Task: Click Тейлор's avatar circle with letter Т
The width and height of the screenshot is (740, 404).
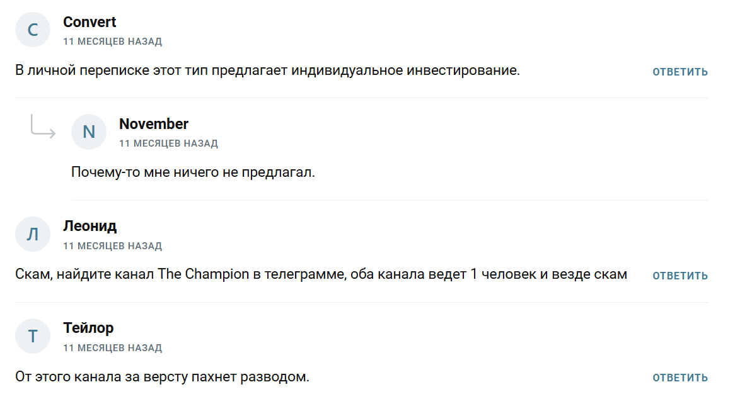Action: (x=33, y=336)
